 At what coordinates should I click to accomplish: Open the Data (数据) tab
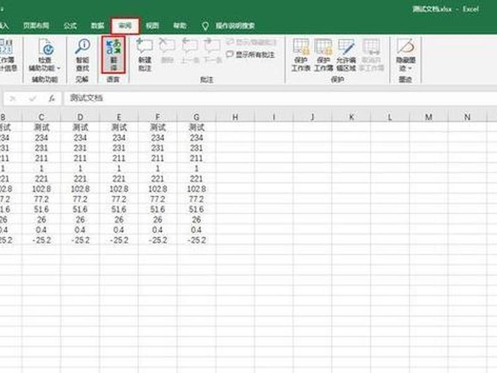98,25
